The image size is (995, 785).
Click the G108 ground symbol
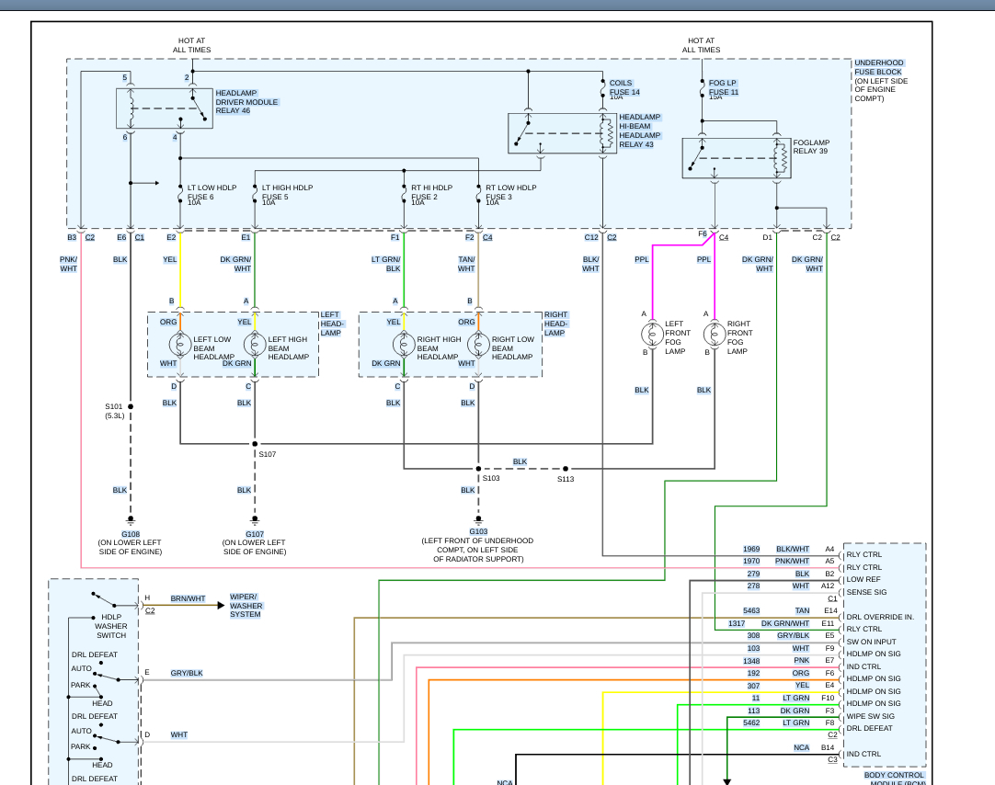(131, 520)
